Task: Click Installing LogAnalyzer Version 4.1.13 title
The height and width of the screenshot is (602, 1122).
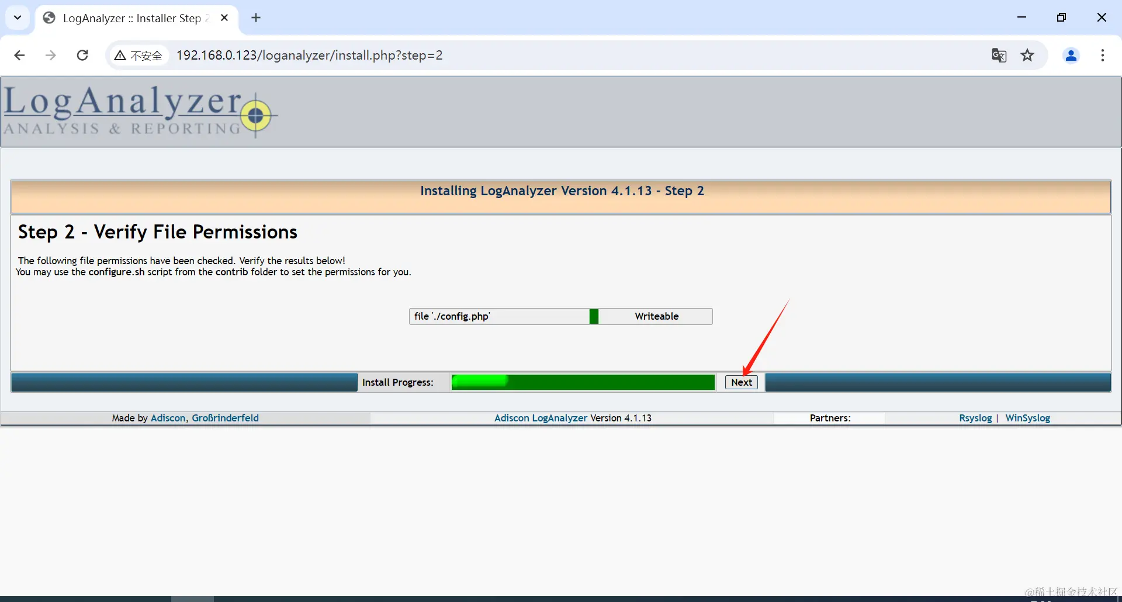Action: coord(562,191)
